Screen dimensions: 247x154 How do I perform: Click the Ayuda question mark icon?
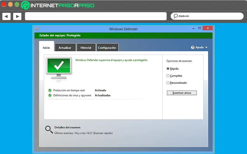click(193, 47)
